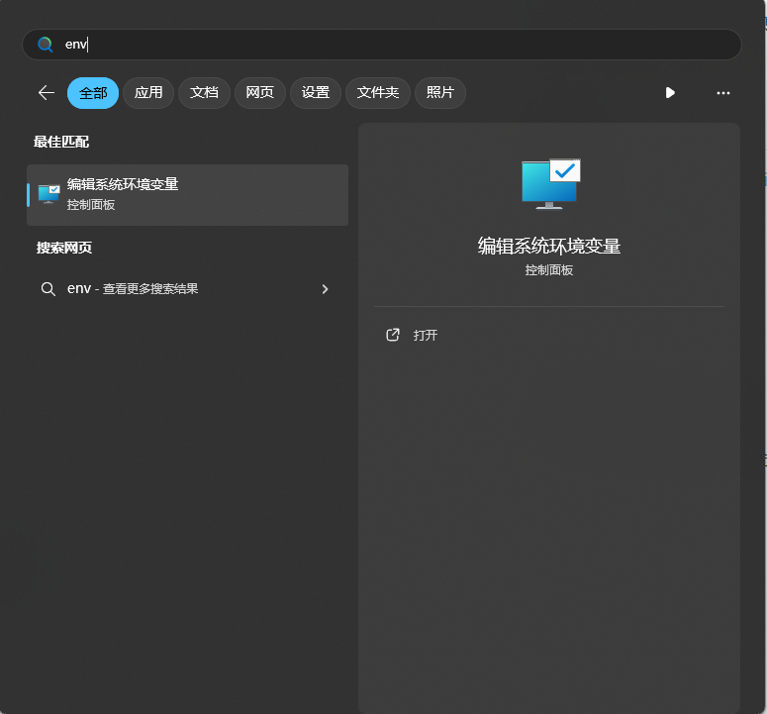The width and height of the screenshot is (767, 714).
Task: Click the small monitor icon beside best match
Action: point(48,194)
